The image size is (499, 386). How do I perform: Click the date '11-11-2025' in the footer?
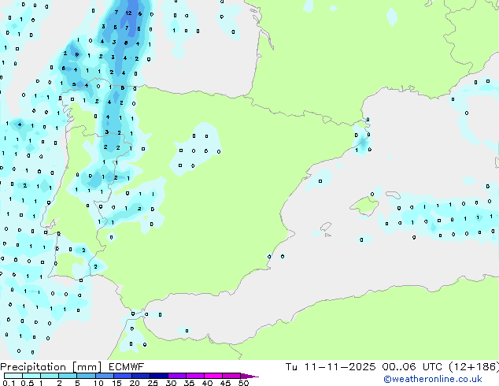pos(340,367)
